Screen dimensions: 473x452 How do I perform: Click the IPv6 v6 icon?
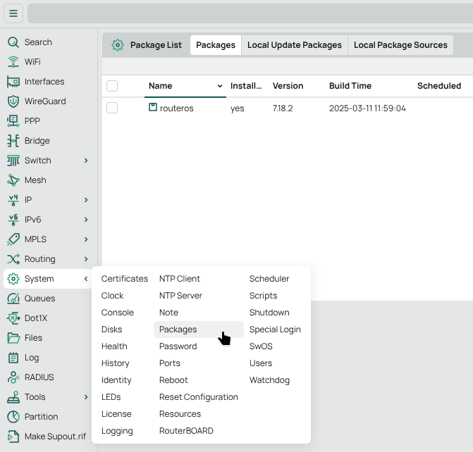(x=13, y=220)
